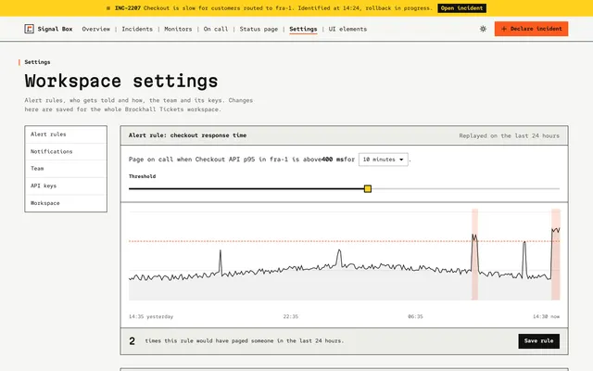This screenshot has height=371, width=593.
Task: Select the Settings nav item
Action: tap(303, 29)
